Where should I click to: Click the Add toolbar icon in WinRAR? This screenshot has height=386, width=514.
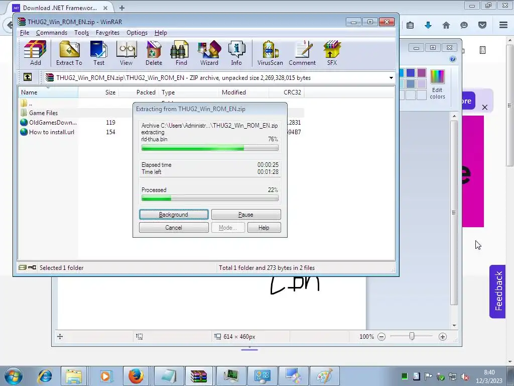[x=36, y=53]
